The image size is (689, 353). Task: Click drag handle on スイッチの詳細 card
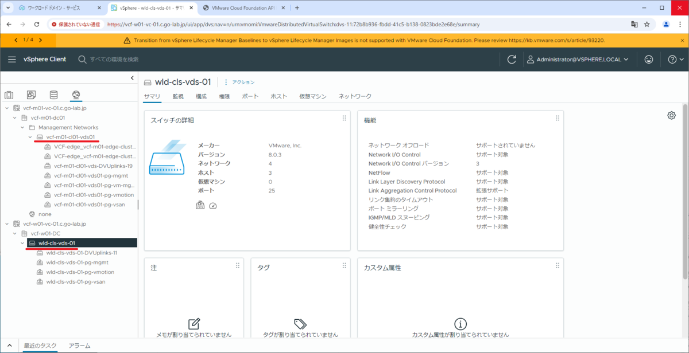pos(344,118)
